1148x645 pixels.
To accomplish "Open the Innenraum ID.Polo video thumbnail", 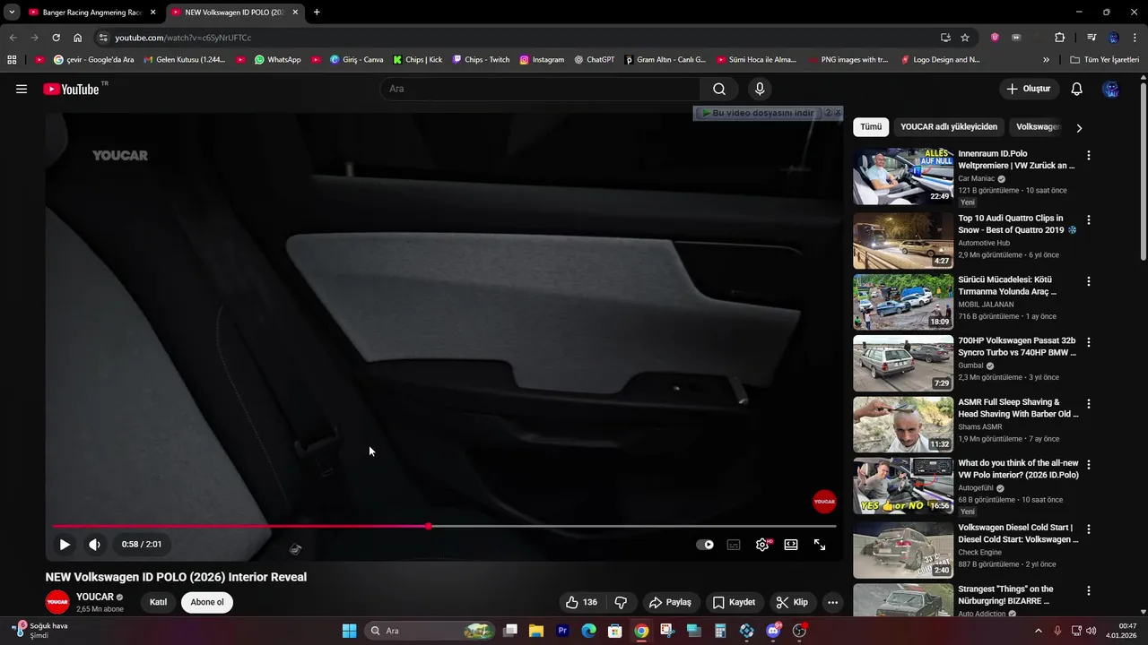I will coord(903,176).
